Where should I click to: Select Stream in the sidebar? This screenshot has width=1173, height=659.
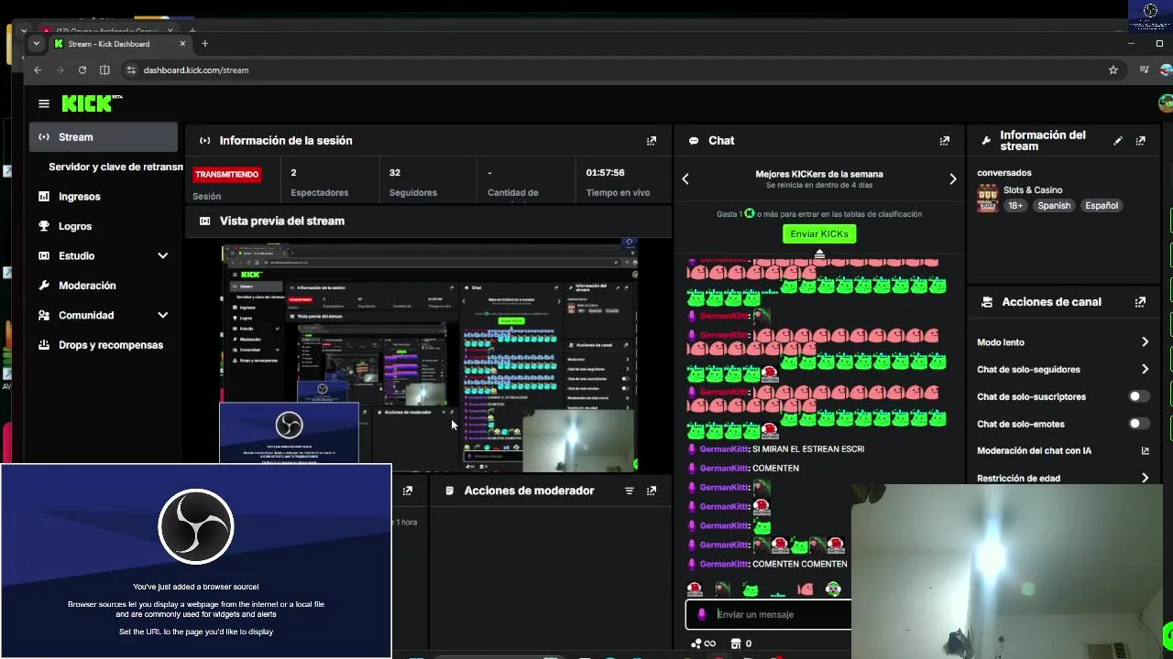click(x=104, y=137)
